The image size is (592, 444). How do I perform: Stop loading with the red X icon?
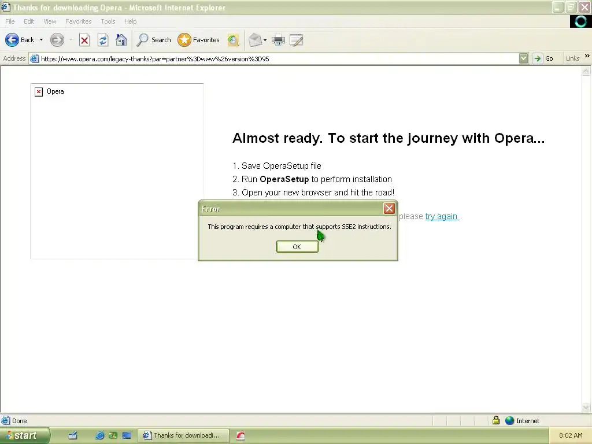(84, 40)
